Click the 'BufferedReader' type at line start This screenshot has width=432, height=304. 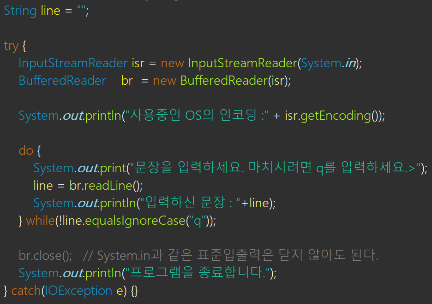click(x=62, y=81)
